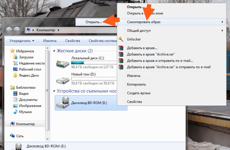The width and height of the screenshot is (230, 150).
Task: Click Открыть... in the mount submenu
Action: pyautogui.click(x=94, y=22)
